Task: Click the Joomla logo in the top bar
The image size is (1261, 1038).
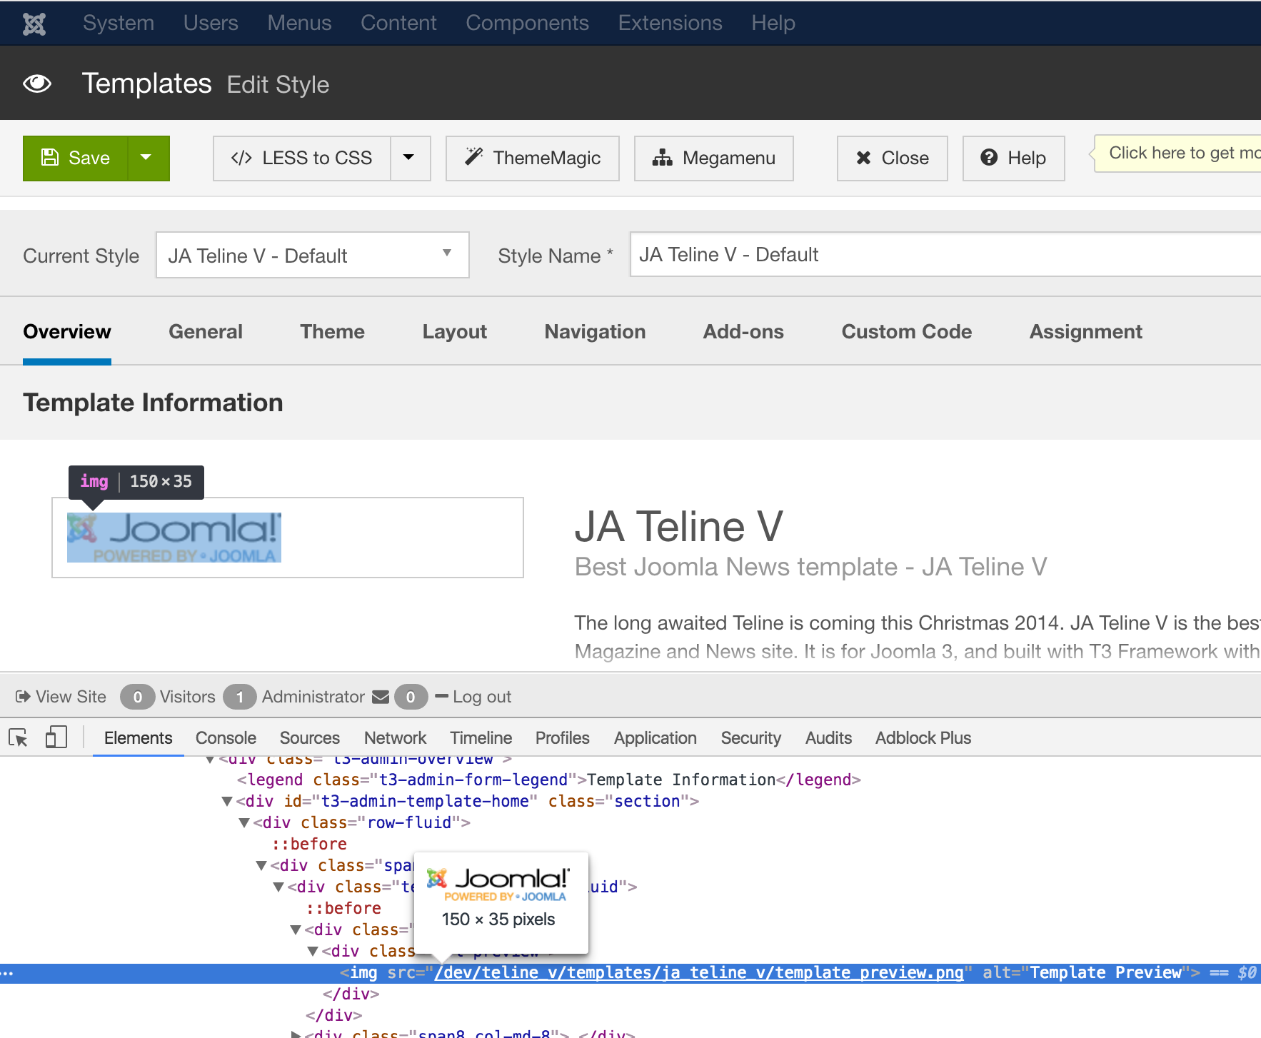Action: tap(34, 23)
